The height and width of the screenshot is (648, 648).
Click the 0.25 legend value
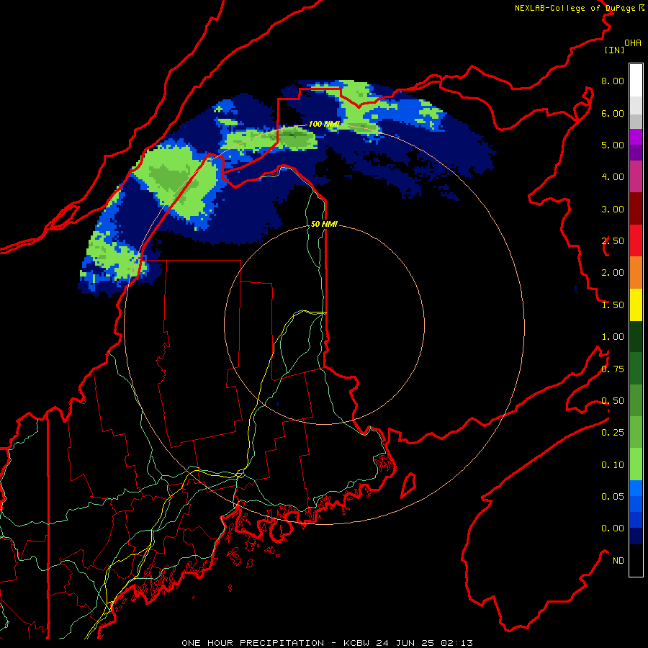[613, 433]
